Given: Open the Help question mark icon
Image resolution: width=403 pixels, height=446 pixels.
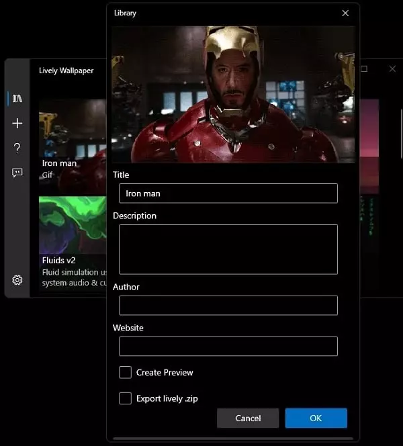Looking at the screenshot, I should click(x=17, y=148).
